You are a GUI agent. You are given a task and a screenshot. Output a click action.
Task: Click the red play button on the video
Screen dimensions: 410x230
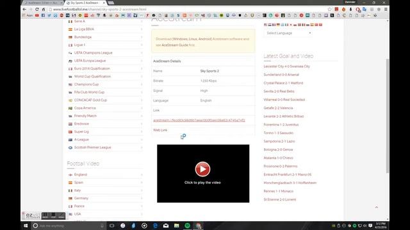coord(202,169)
